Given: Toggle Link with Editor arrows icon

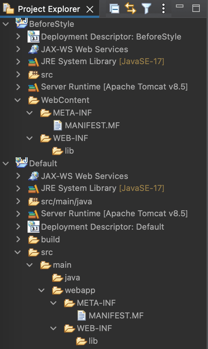Looking at the screenshot, I should [130, 8].
